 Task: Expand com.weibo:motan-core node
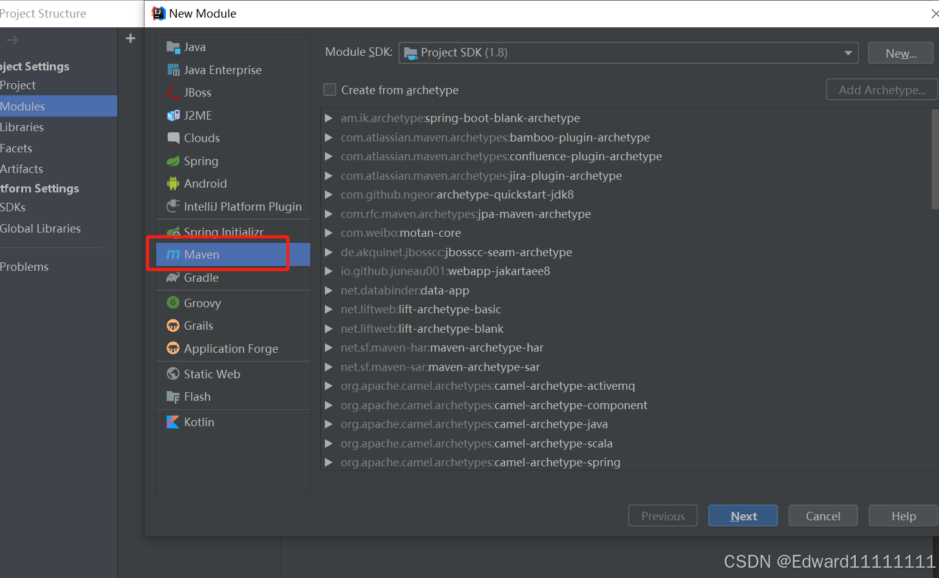[329, 233]
